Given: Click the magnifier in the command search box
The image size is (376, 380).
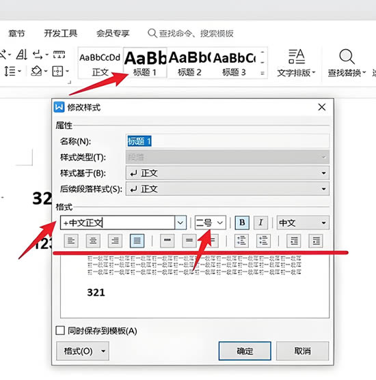Looking at the screenshot, I should [x=152, y=33].
